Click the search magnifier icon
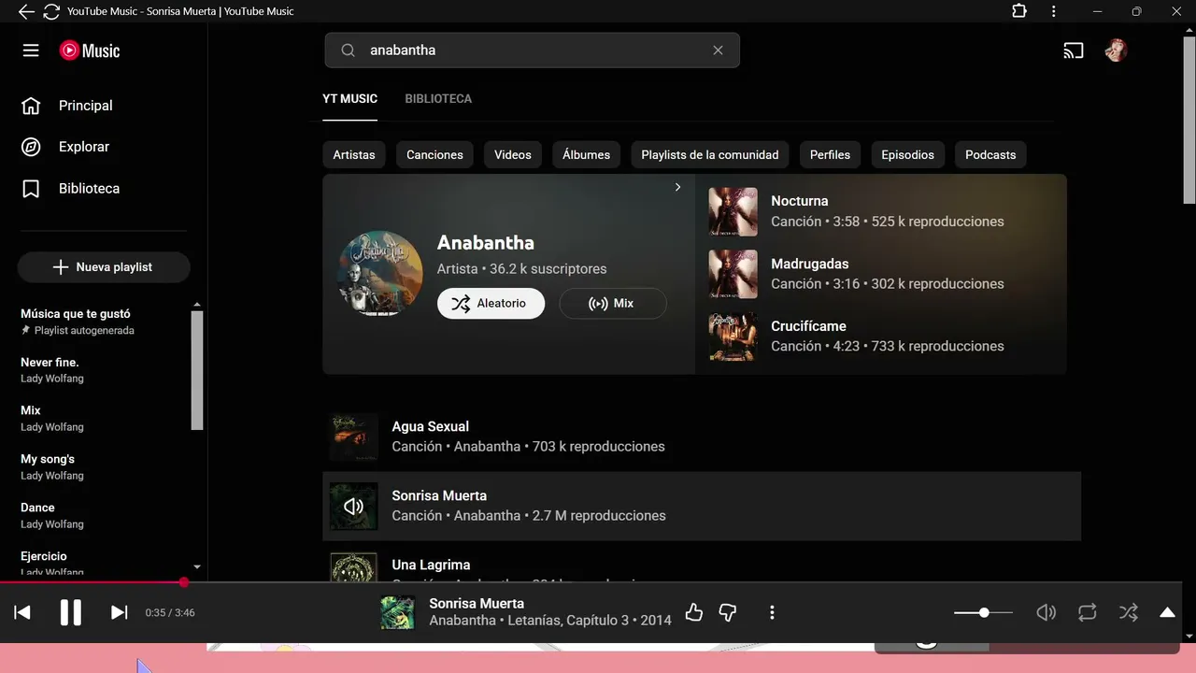 click(348, 50)
